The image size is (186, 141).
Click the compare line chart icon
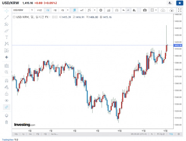click(x=82, y=10)
